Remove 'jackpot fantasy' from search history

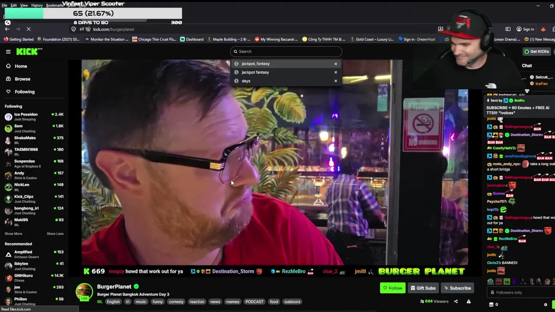tap(336, 72)
